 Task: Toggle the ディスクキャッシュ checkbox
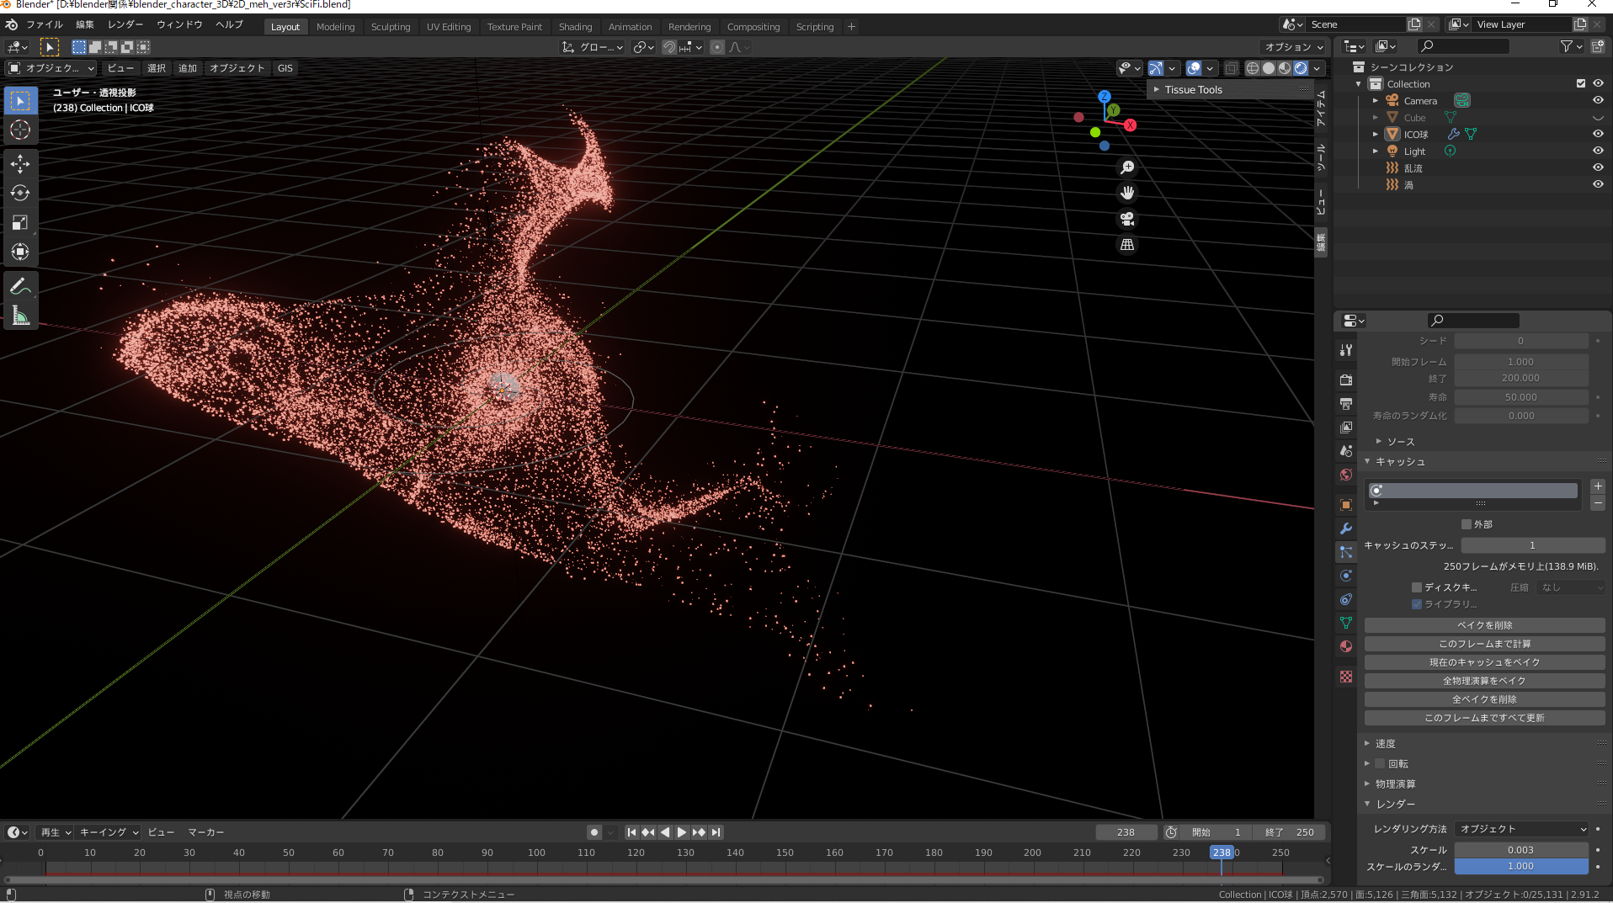[x=1417, y=587]
